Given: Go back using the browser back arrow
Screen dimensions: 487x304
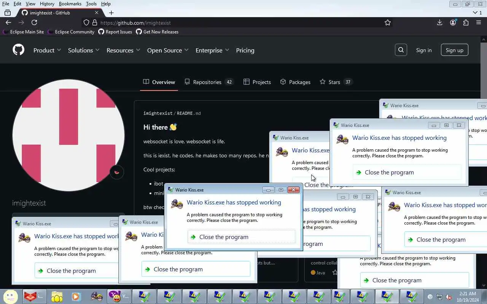Looking at the screenshot, I should coord(8,22).
